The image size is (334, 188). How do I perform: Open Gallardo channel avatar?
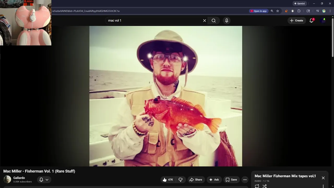pos(7,179)
